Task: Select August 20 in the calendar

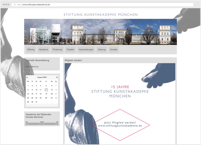Action: 52,94
